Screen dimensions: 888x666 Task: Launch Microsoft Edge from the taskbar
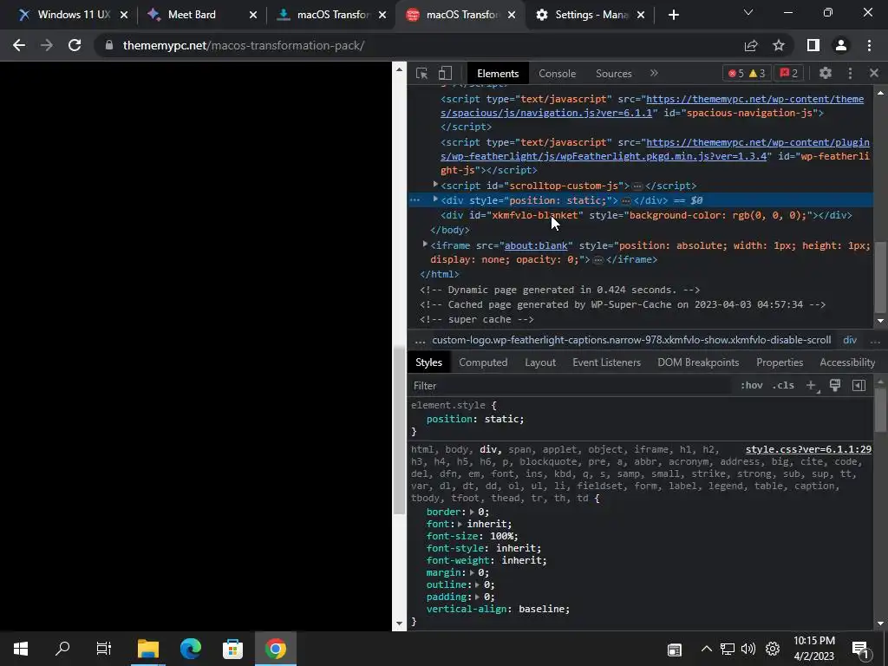click(x=190, y=649)
